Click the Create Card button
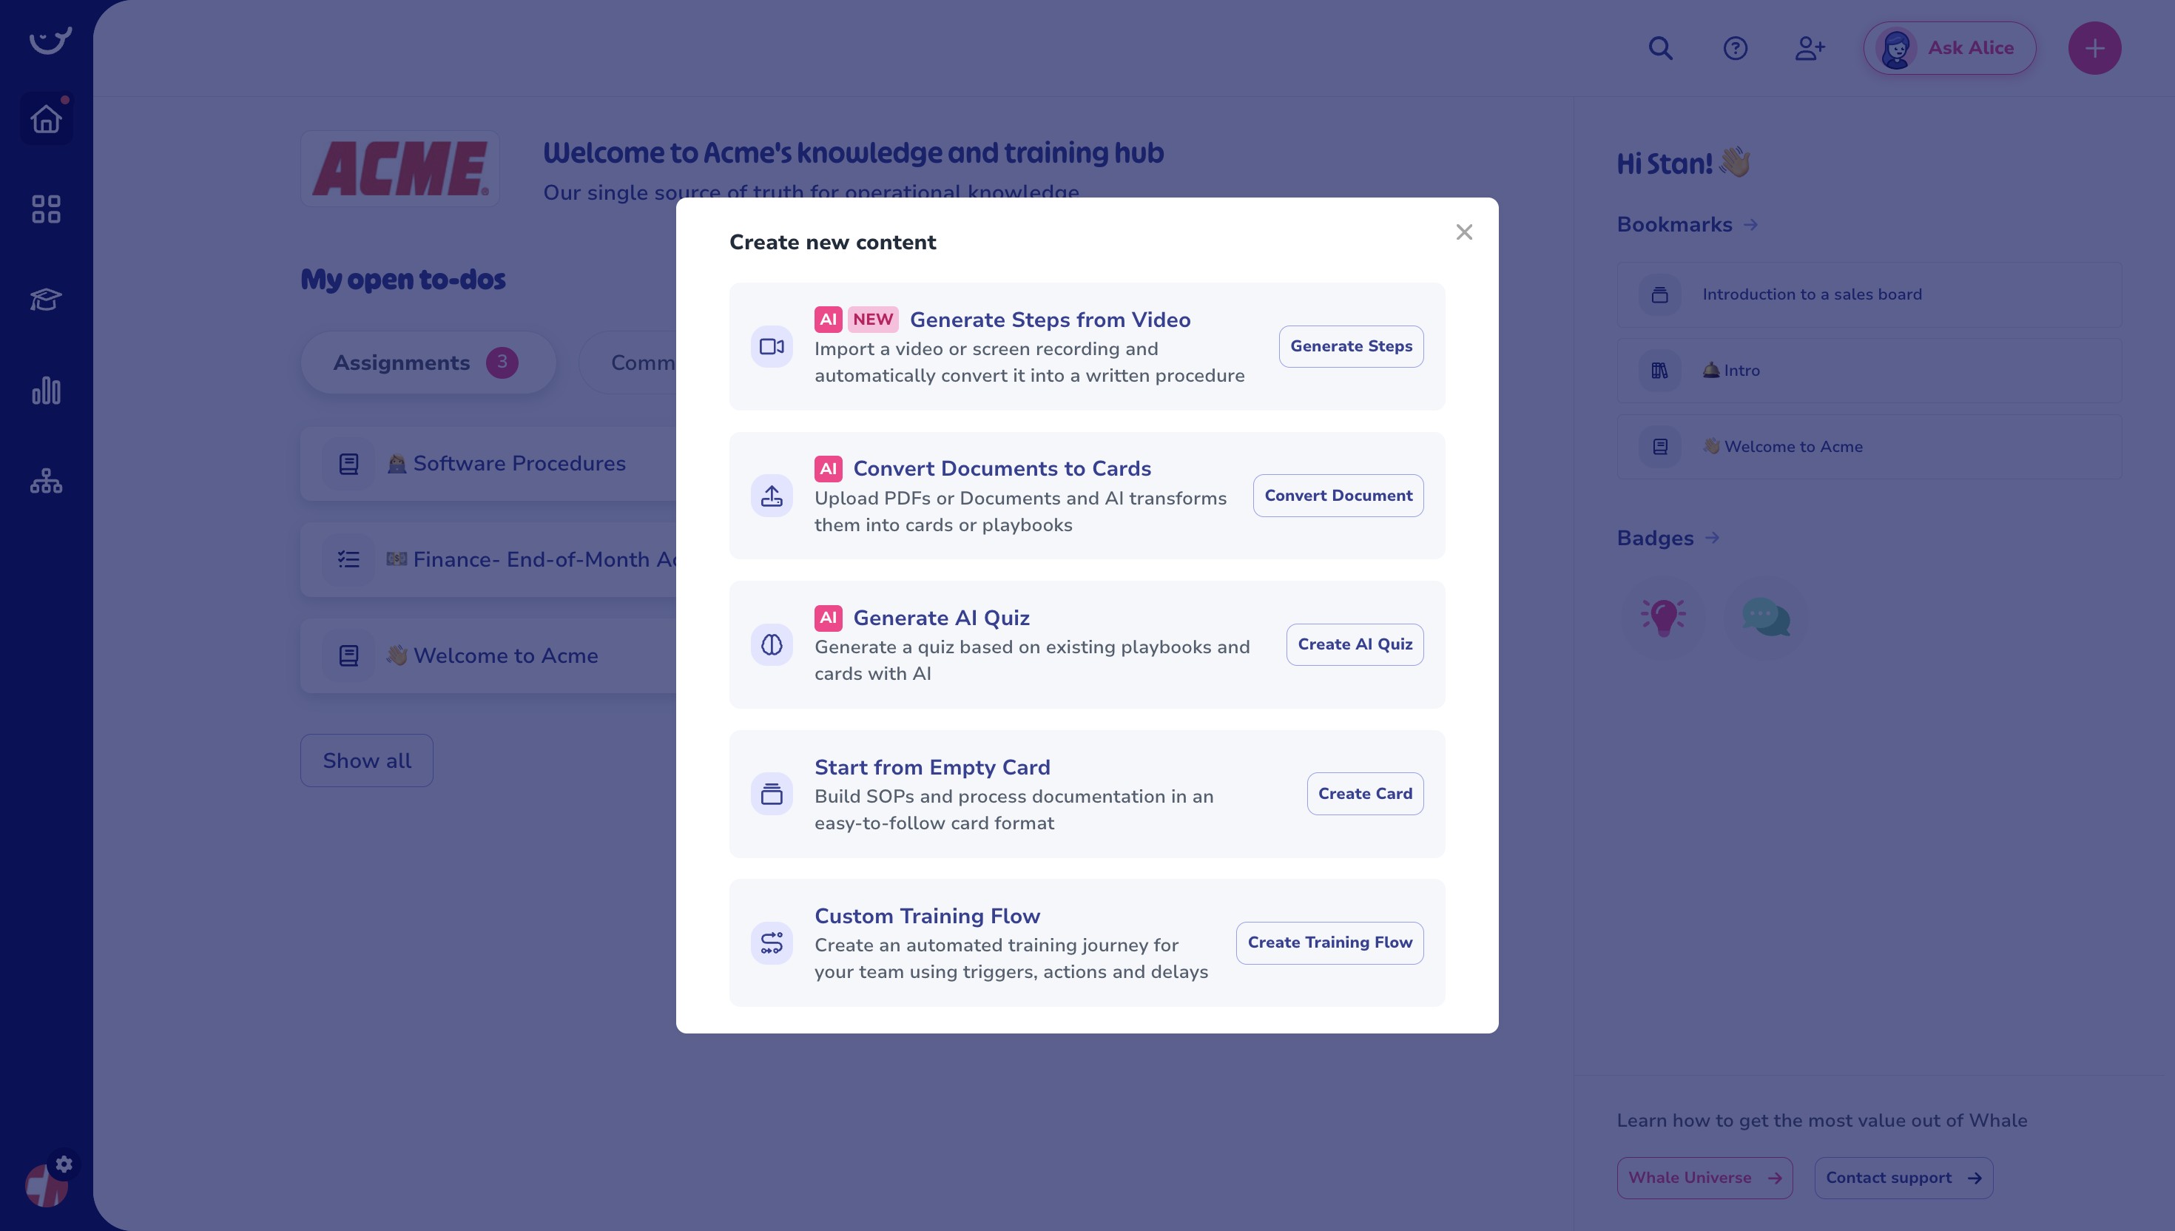 click(1365, 794)
